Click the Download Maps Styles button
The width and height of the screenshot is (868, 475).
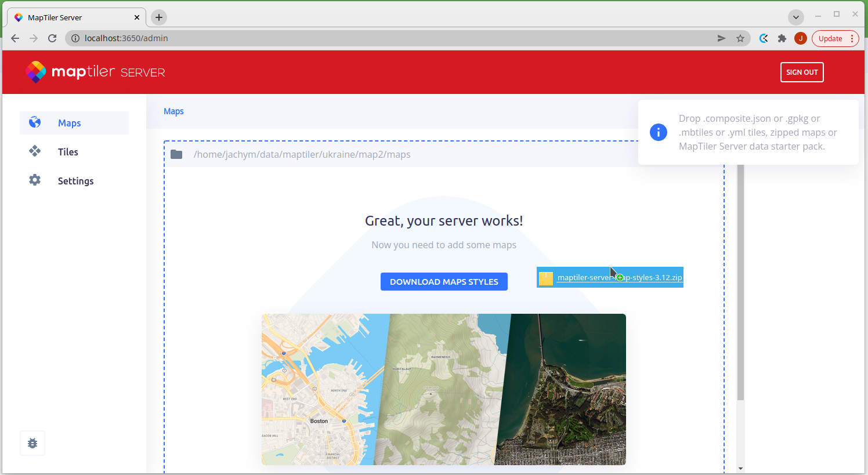[x=444, y=282]
